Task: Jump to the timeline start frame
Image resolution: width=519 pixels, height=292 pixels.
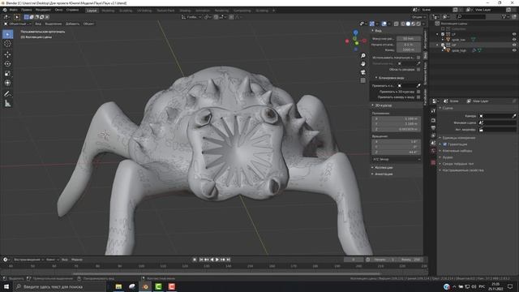Action: [x=200, y=260]
